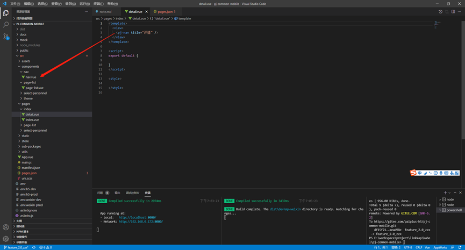Open the timeline history icon in editor toolbar
This screenshot has width=465, height=250.
tap(440, 12)
